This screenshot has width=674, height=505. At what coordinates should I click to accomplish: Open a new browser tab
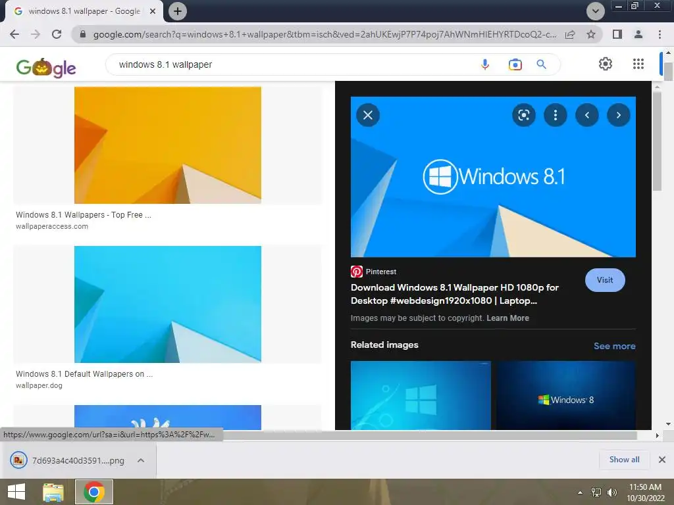(178, 11)
